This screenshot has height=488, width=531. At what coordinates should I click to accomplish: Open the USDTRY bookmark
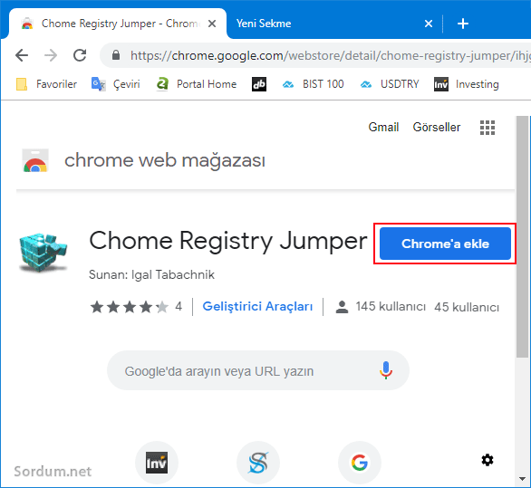(x=390, y=84)
